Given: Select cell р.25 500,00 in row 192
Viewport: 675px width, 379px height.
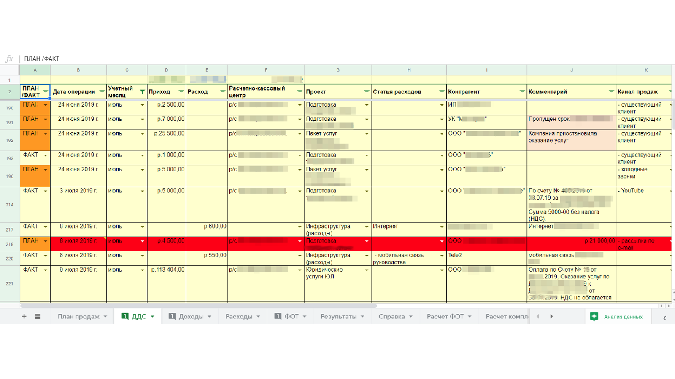Looking at the screenshot, I should pyautogui.click(x=167, y=140).
